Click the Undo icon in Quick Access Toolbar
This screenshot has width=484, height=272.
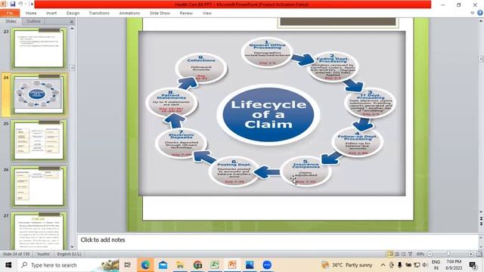pyautogui.click(x=20, y=4)
